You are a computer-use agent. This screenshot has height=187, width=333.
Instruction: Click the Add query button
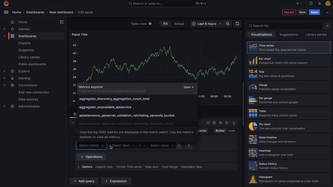point(84,181)
